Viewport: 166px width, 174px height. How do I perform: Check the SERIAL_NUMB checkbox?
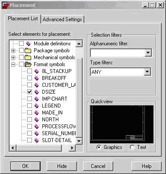coord(30,133)
